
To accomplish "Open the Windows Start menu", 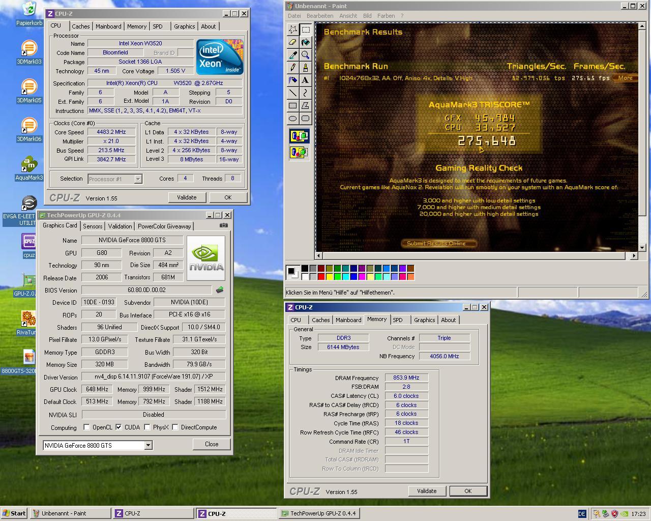I will click(14, 513).
